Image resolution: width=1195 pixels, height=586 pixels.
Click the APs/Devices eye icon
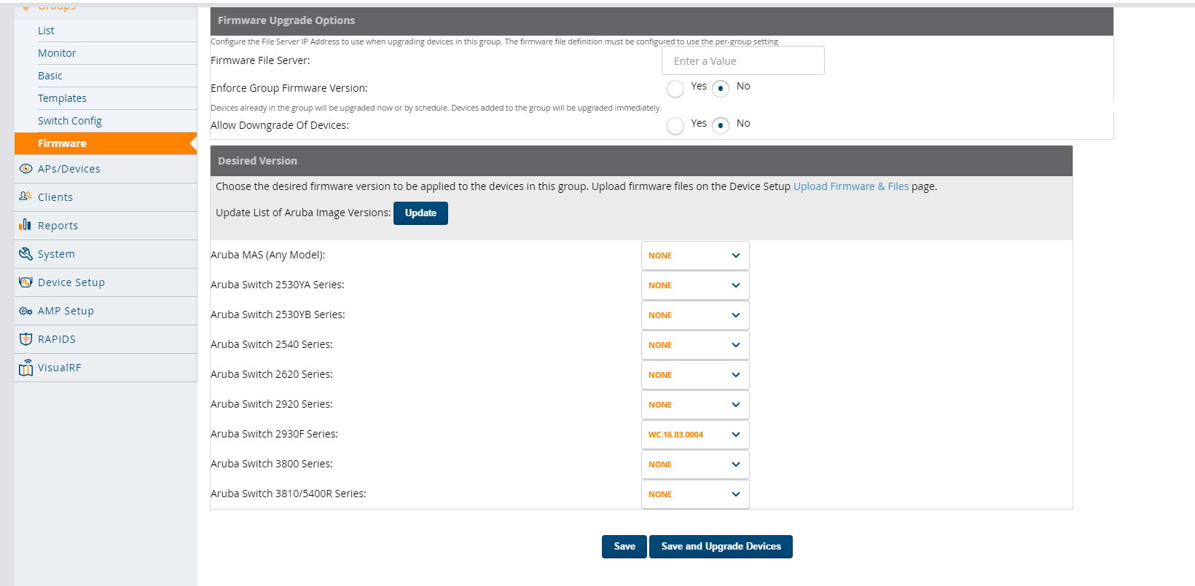tap(26, 169)
